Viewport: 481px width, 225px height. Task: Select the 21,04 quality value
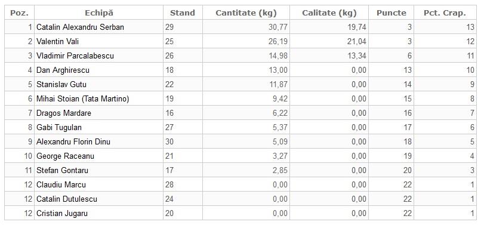pos(357,41)
